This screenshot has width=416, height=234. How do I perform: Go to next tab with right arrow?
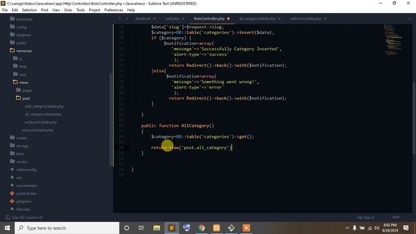coord(127,19)
